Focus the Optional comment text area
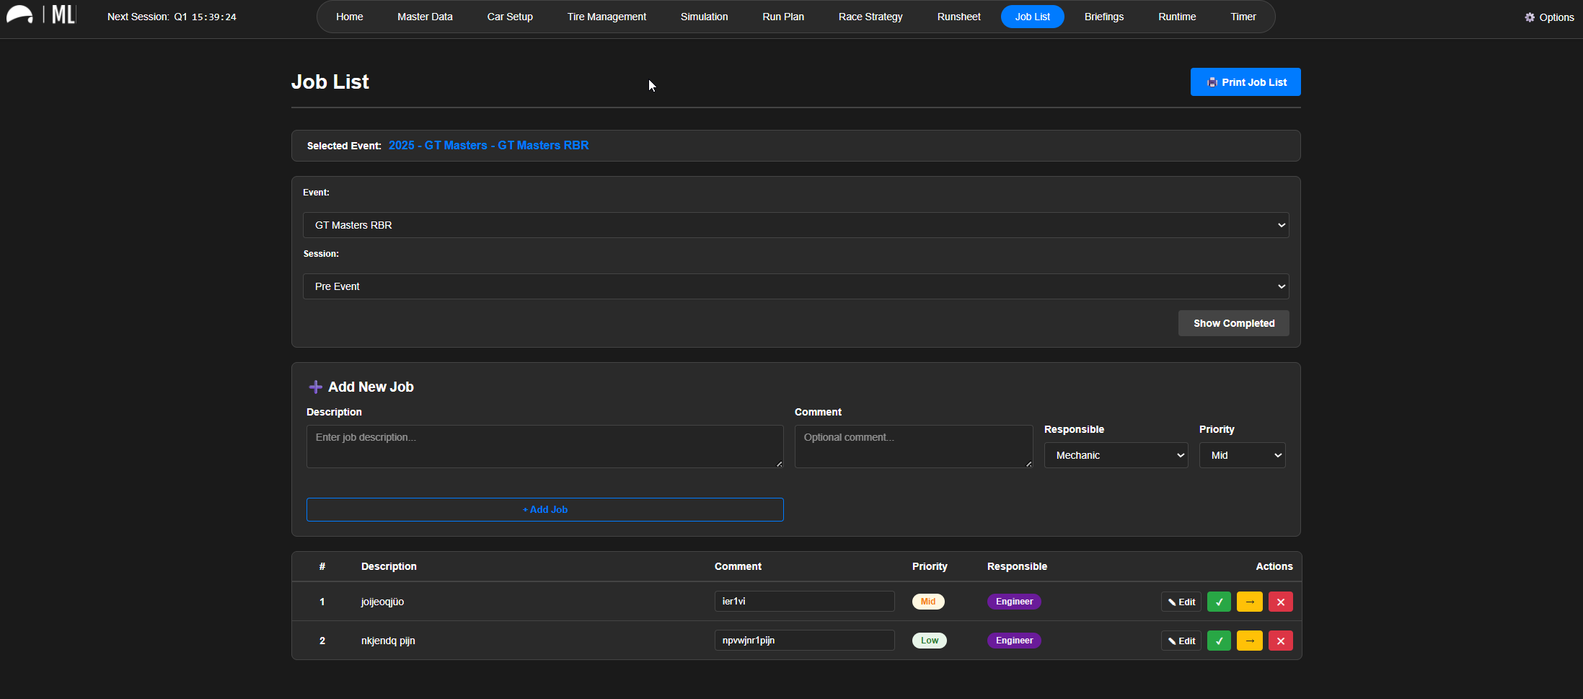This screenshot has height=699, width=1583. pos(914,447)
